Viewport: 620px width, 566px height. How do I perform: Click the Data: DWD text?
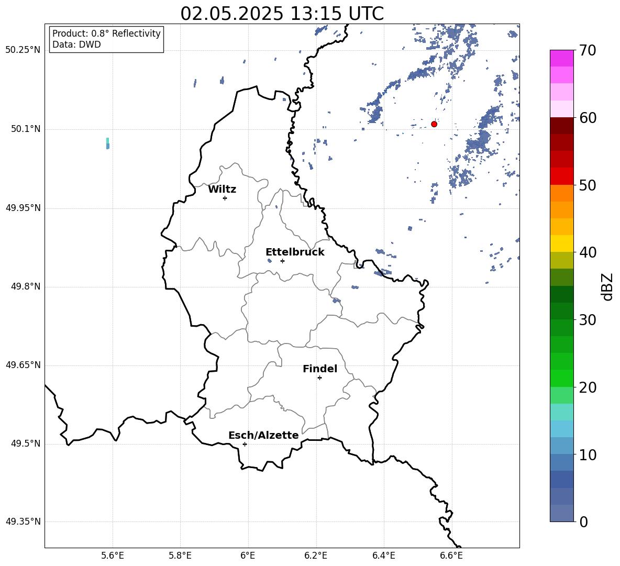[x=76, y=45]
